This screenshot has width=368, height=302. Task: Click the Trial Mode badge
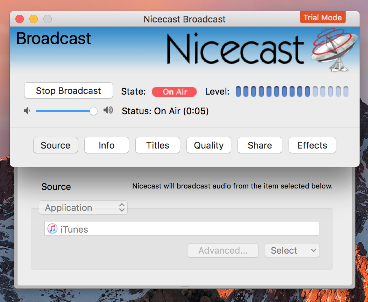pyautogui.click(x=323, y=18)
